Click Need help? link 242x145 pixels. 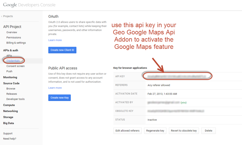pyautogui.click(x=10, y=139)
